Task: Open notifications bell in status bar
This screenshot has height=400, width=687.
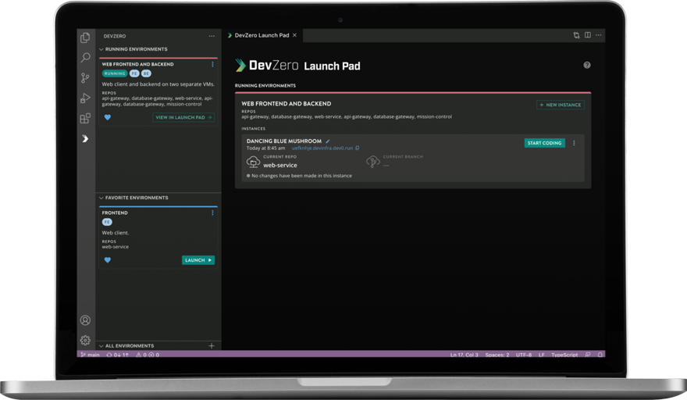Action: (x=600, y=355)
